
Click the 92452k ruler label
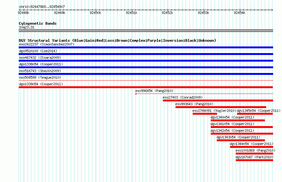click(x=167, y=13)
